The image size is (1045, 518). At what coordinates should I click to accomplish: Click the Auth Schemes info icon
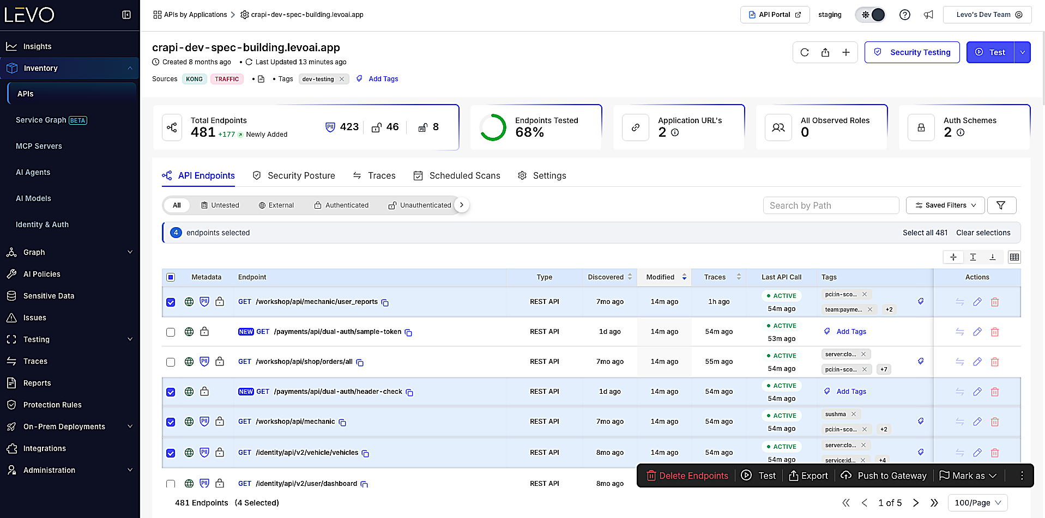click(x=961, y=132)
